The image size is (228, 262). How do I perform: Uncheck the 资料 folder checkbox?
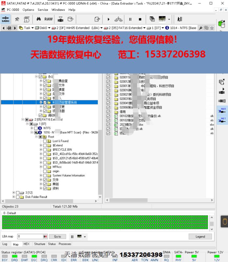click(x=44, y=188)
